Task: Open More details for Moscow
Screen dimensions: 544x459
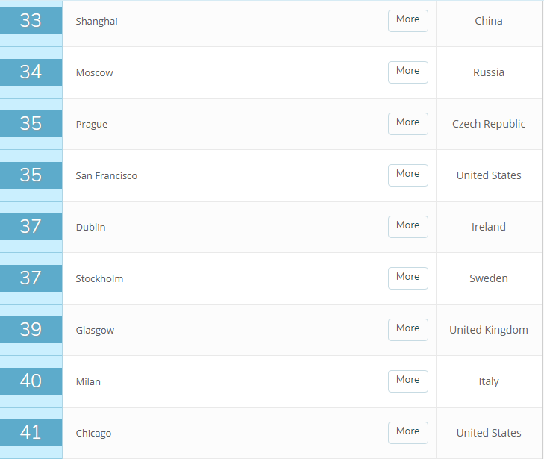Action: point(407,72)
